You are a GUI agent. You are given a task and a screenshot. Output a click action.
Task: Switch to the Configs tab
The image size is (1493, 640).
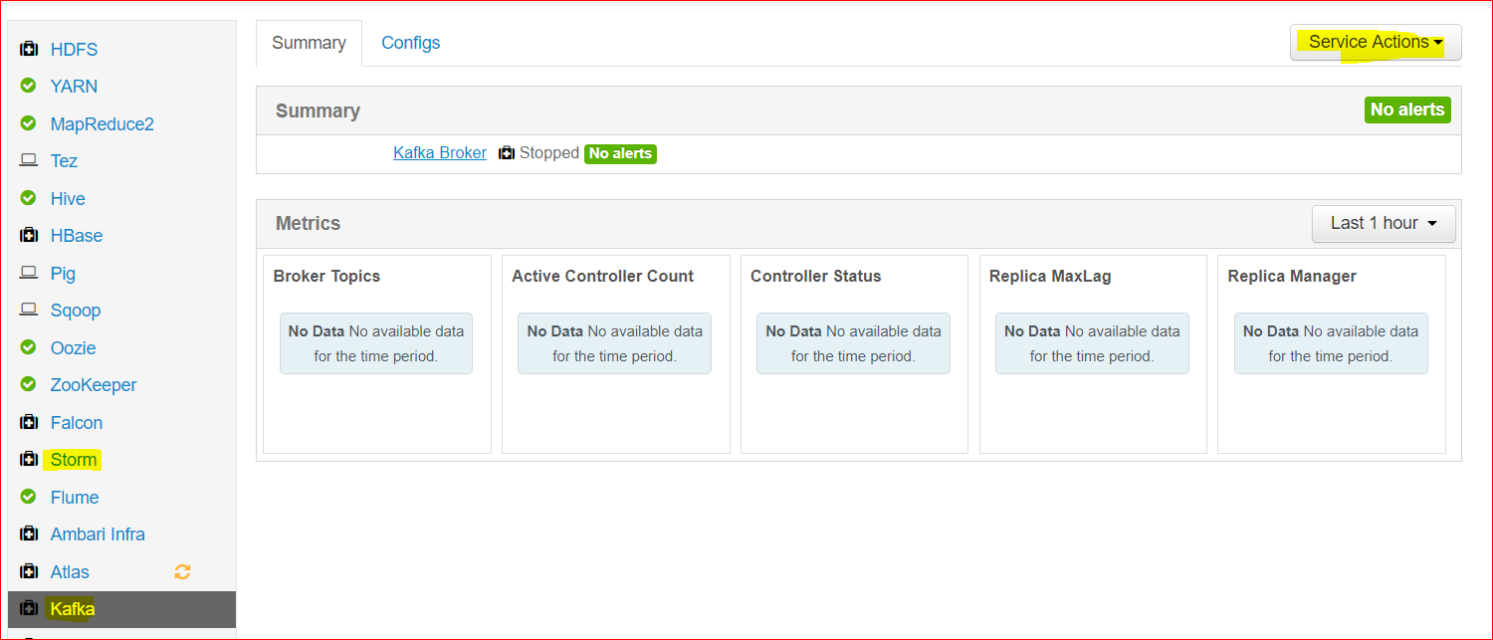[x=411, y=43]
